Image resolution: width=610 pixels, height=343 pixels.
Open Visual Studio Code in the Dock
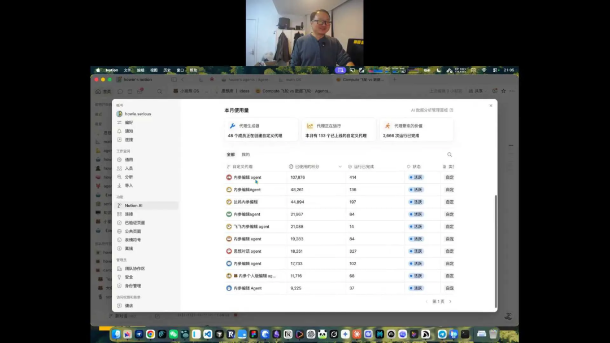[208, 334]
